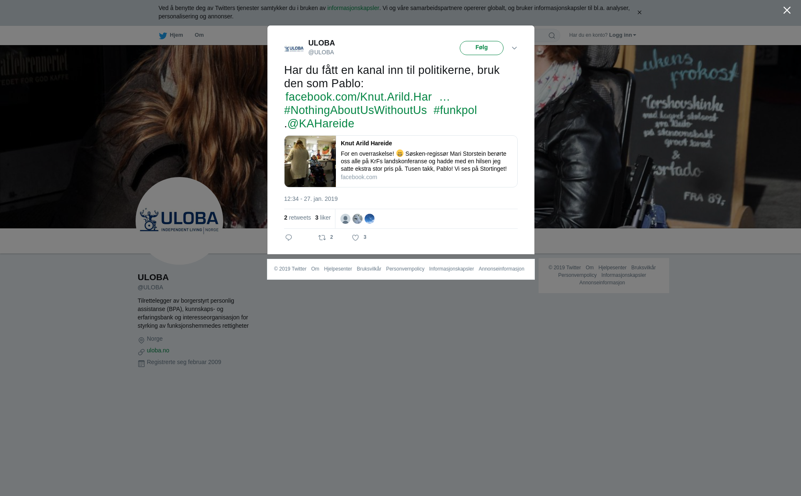Open ULOBA's small avatar in tweet header
This screenshot has width=801, height=496.
pyautogui.click(x=294, y=48)
